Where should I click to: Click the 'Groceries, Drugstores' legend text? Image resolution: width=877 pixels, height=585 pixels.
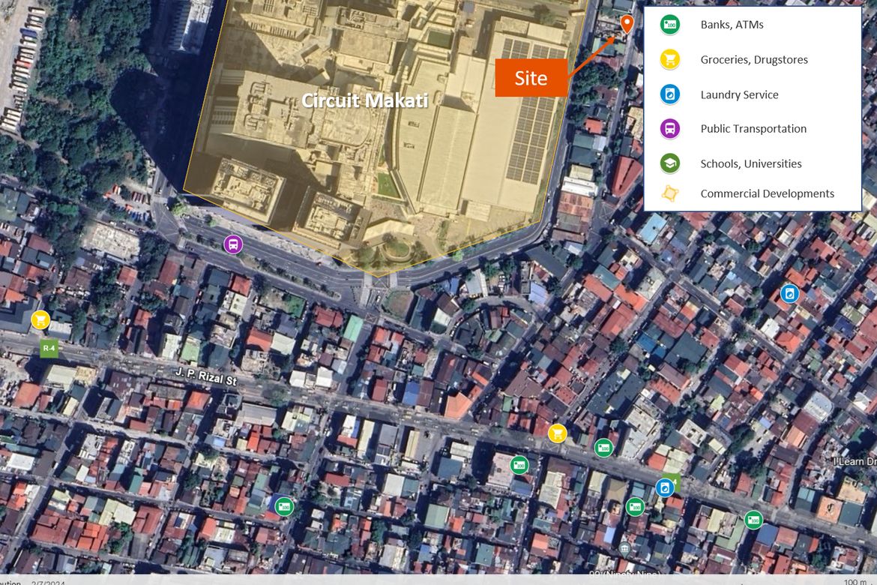754,60
